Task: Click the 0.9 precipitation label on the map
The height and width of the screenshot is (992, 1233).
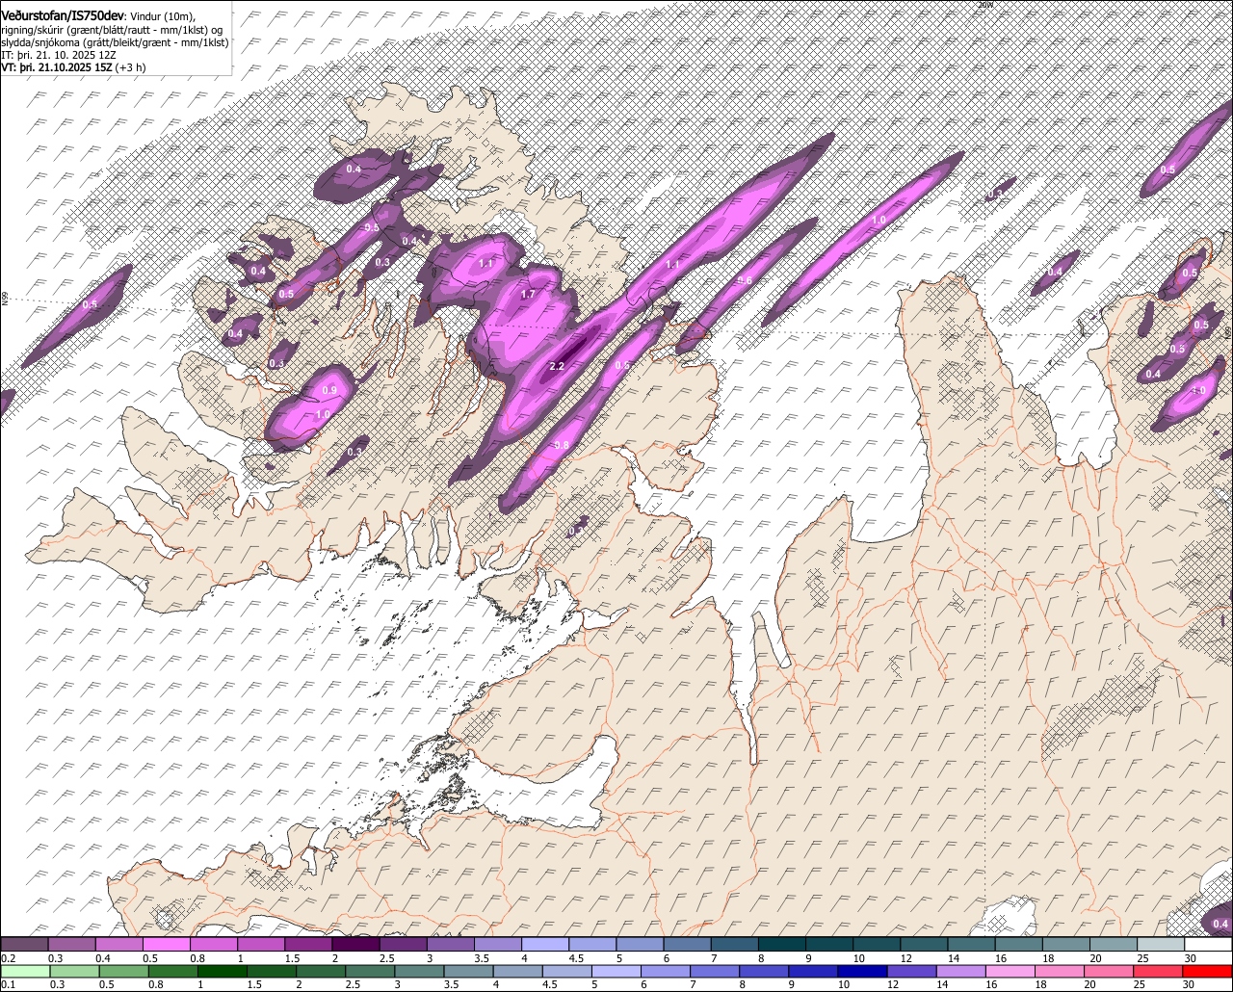Action: (x=329, y=390)
